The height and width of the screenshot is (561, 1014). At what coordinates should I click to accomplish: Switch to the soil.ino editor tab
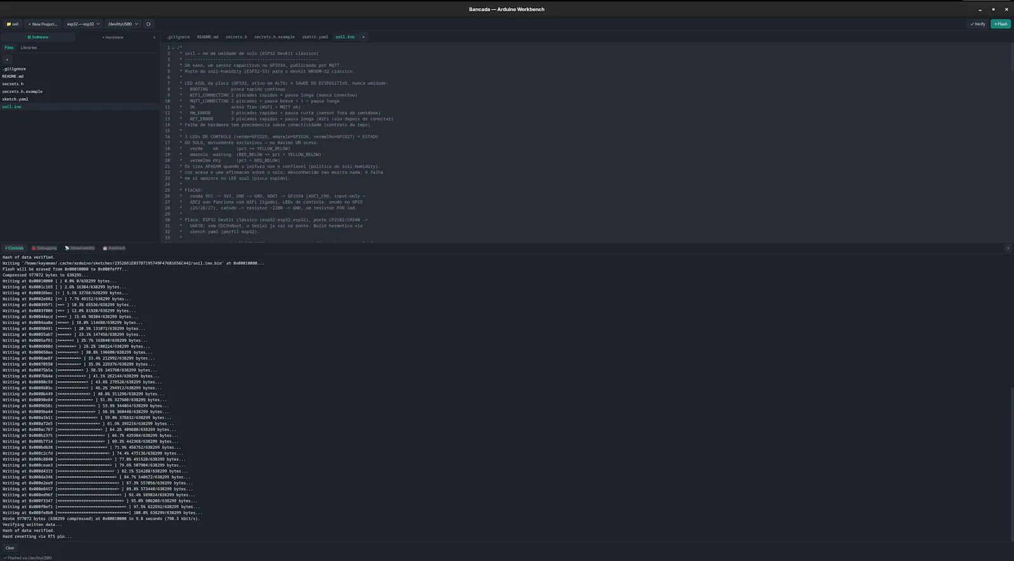tap(345, 37)
